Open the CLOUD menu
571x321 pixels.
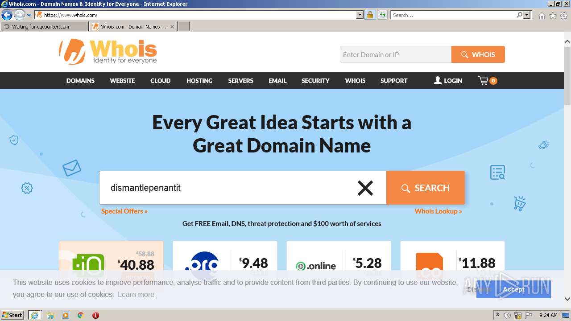pos(160,81)
